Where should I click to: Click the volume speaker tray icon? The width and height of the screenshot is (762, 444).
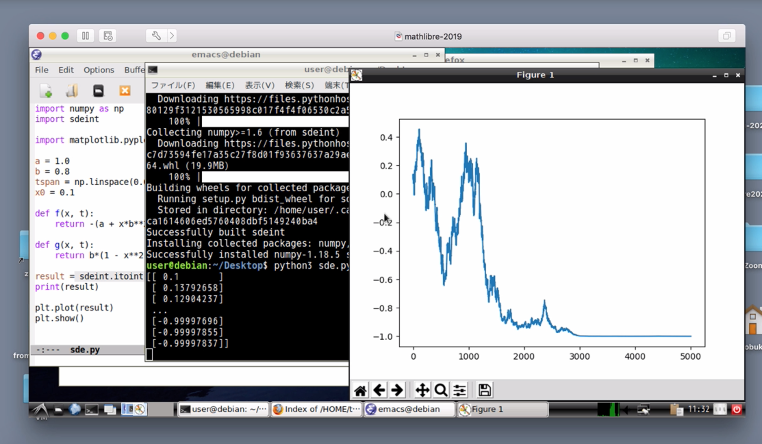point(626,409)
